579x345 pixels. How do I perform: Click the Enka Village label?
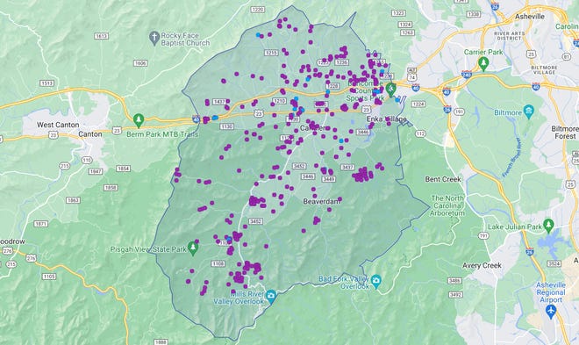click(387, 119)
